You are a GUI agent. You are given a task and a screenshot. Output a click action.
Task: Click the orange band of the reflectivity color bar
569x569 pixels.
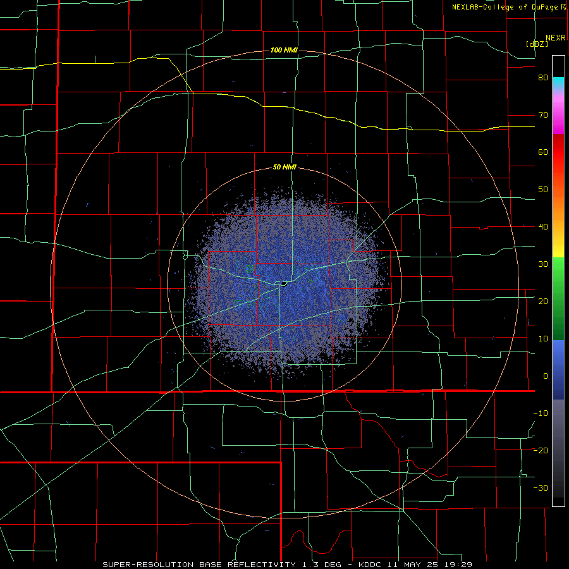[558, 202]
